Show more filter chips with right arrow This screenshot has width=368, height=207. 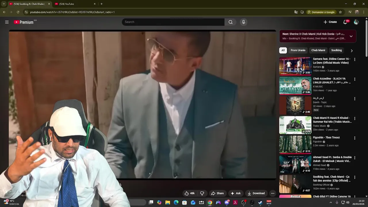(351, 51)
